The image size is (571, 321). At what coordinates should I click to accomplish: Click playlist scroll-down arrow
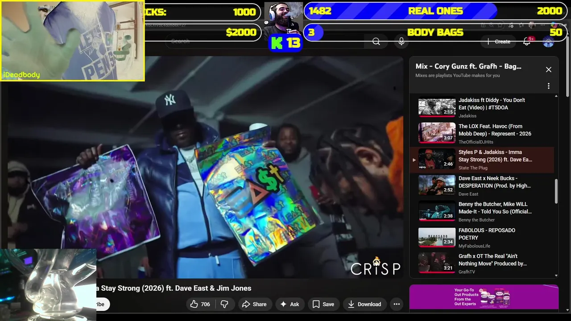click(556, 276)
